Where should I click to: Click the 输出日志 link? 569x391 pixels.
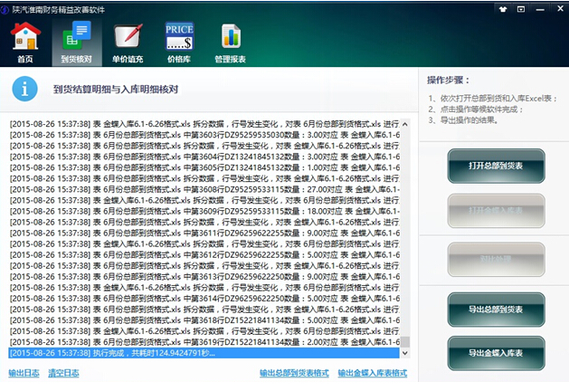[24, 373]
